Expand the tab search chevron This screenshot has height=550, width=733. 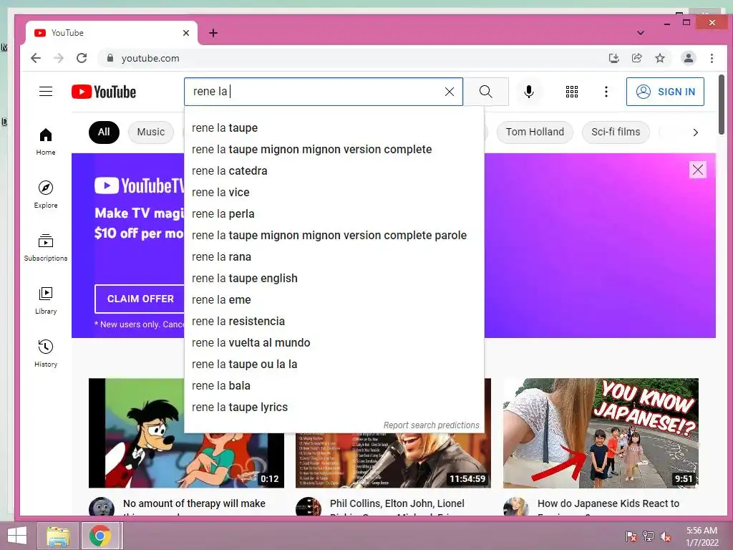coord(641,33)
